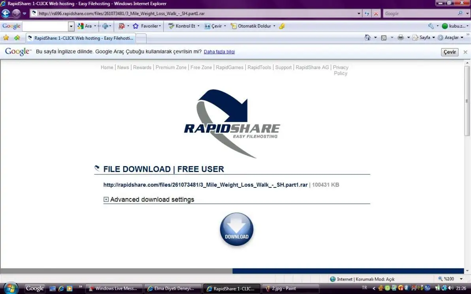Click the vertical scrollbar thumb of the page

point(467,101)
